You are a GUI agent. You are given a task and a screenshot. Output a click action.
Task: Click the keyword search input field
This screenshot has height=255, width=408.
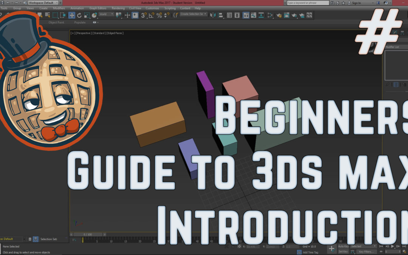(308, 3)
